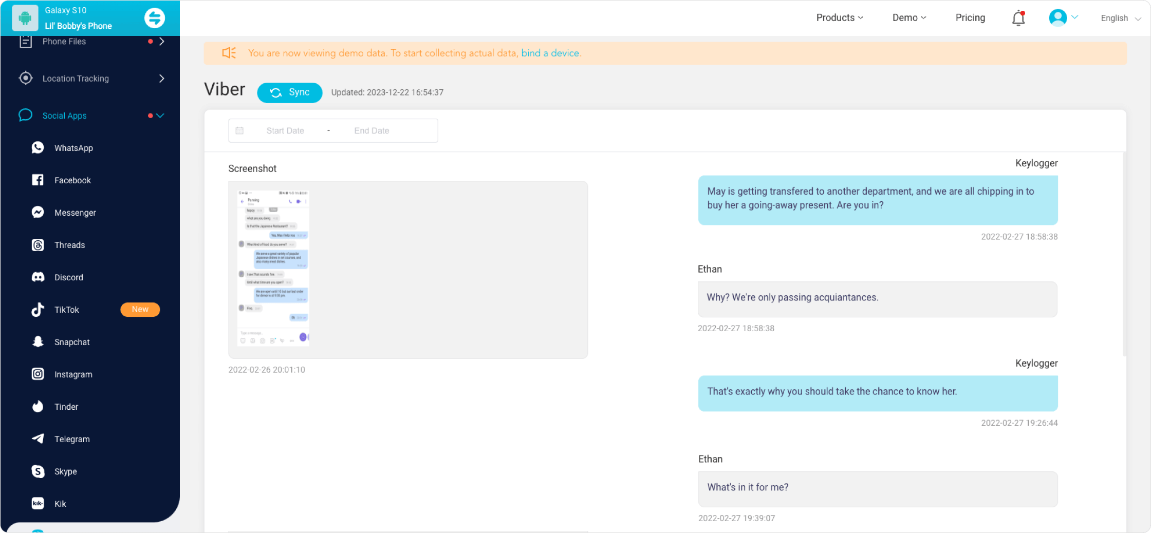Image resolution: width=1151 pixels, height=533 pixels.
Task: Expand the Location Tracking section
Action: coord(162,79)
